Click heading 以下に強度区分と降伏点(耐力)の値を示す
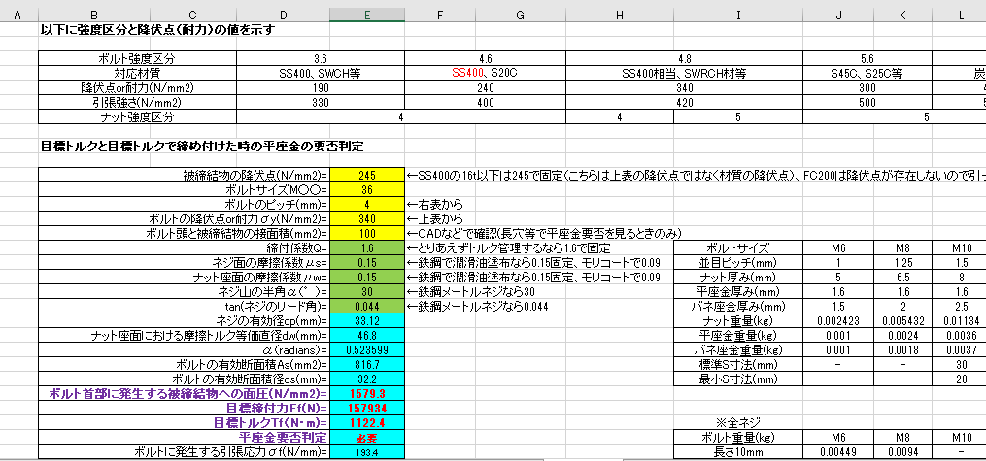The height and width of the screenshot is (461, 986). click(157, 29)
